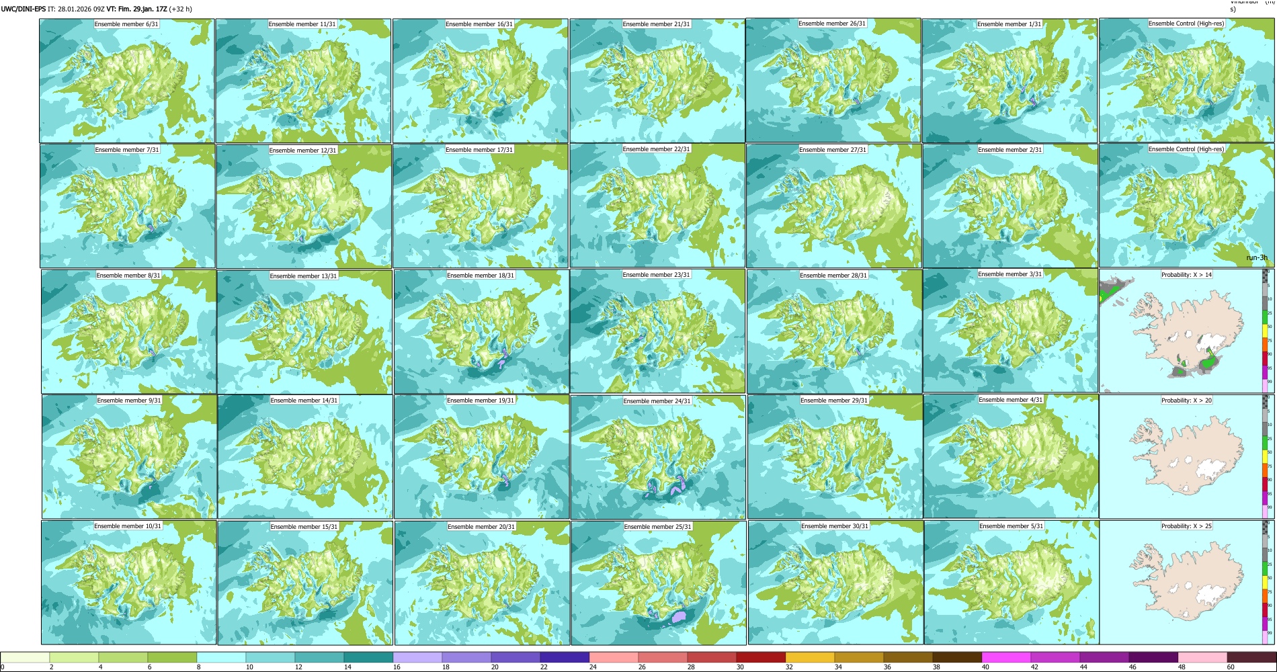Click the Ensemble member 17/31 panel
Screen dimensions: 1277x672
[x=480, y=206]
